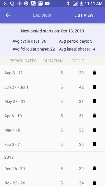
Task: Tap the Pinterest status bar icon
Action: 26,4
